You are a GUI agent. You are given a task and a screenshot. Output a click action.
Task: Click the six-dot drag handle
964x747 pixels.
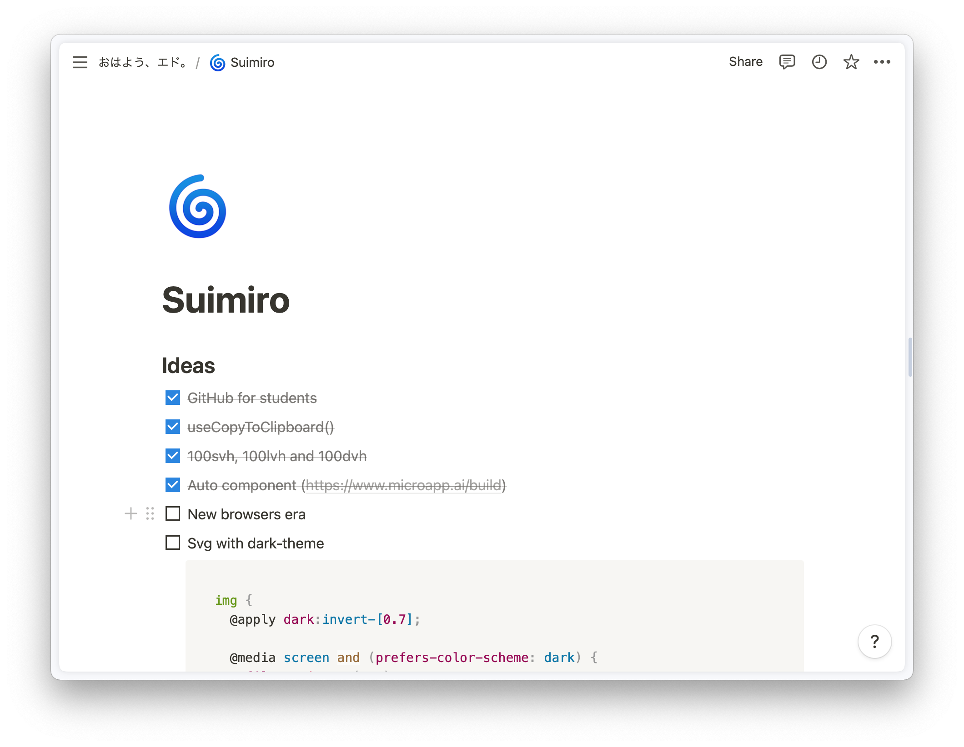(150, 514)
